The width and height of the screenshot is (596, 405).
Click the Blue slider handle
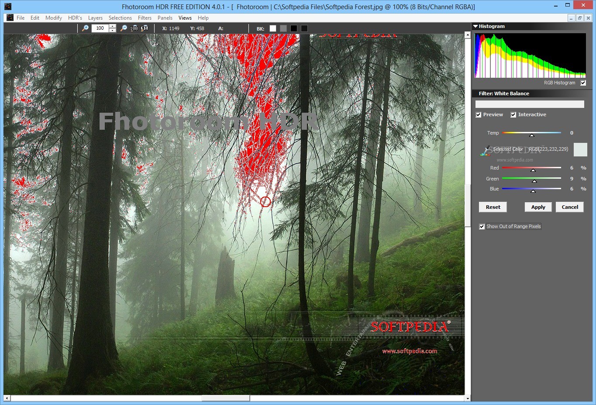[x=533, y=191]
